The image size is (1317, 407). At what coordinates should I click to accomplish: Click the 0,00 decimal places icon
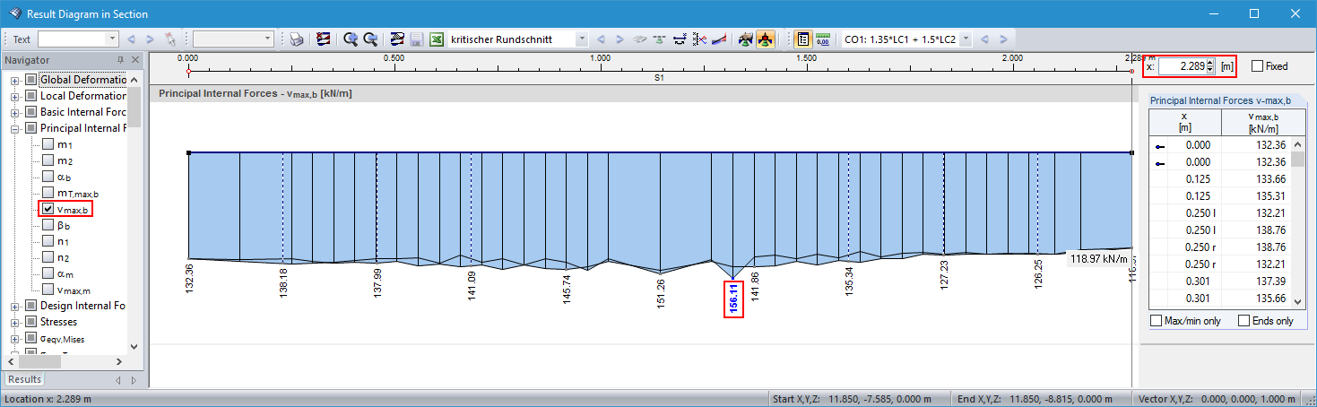[823, 39]
